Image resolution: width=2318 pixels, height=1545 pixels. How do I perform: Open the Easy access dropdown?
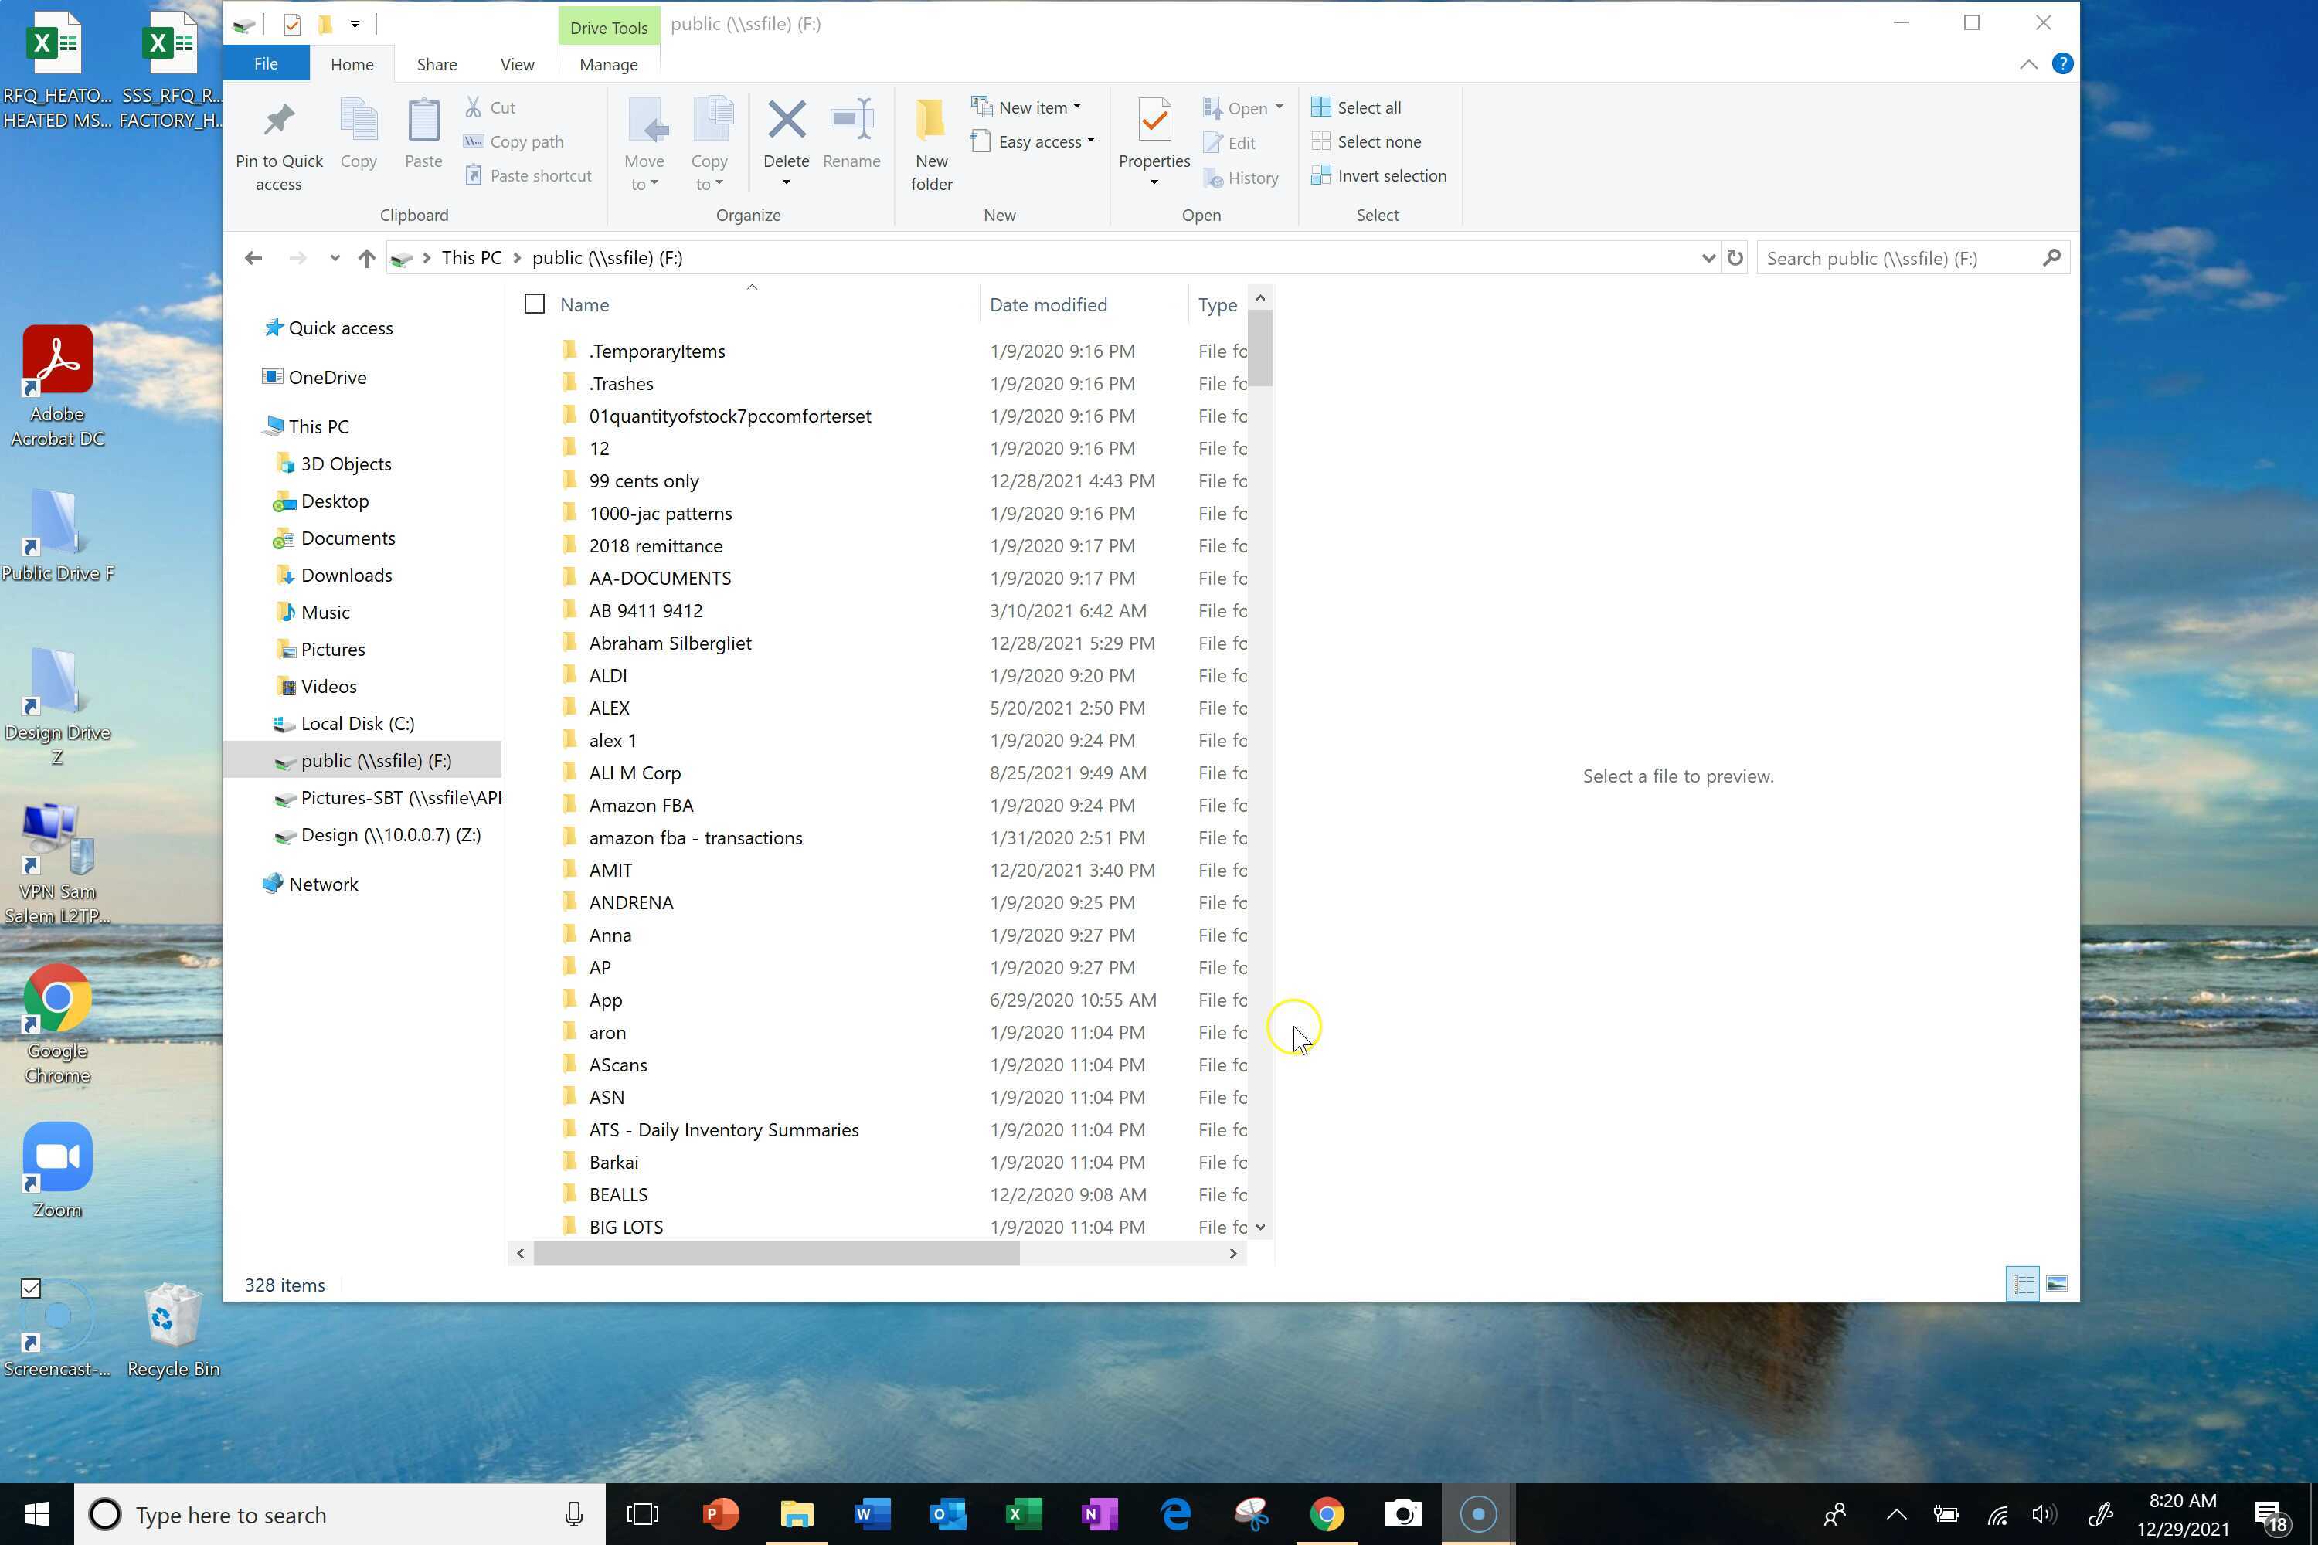pyautogui.click(x=1091, y=141)
